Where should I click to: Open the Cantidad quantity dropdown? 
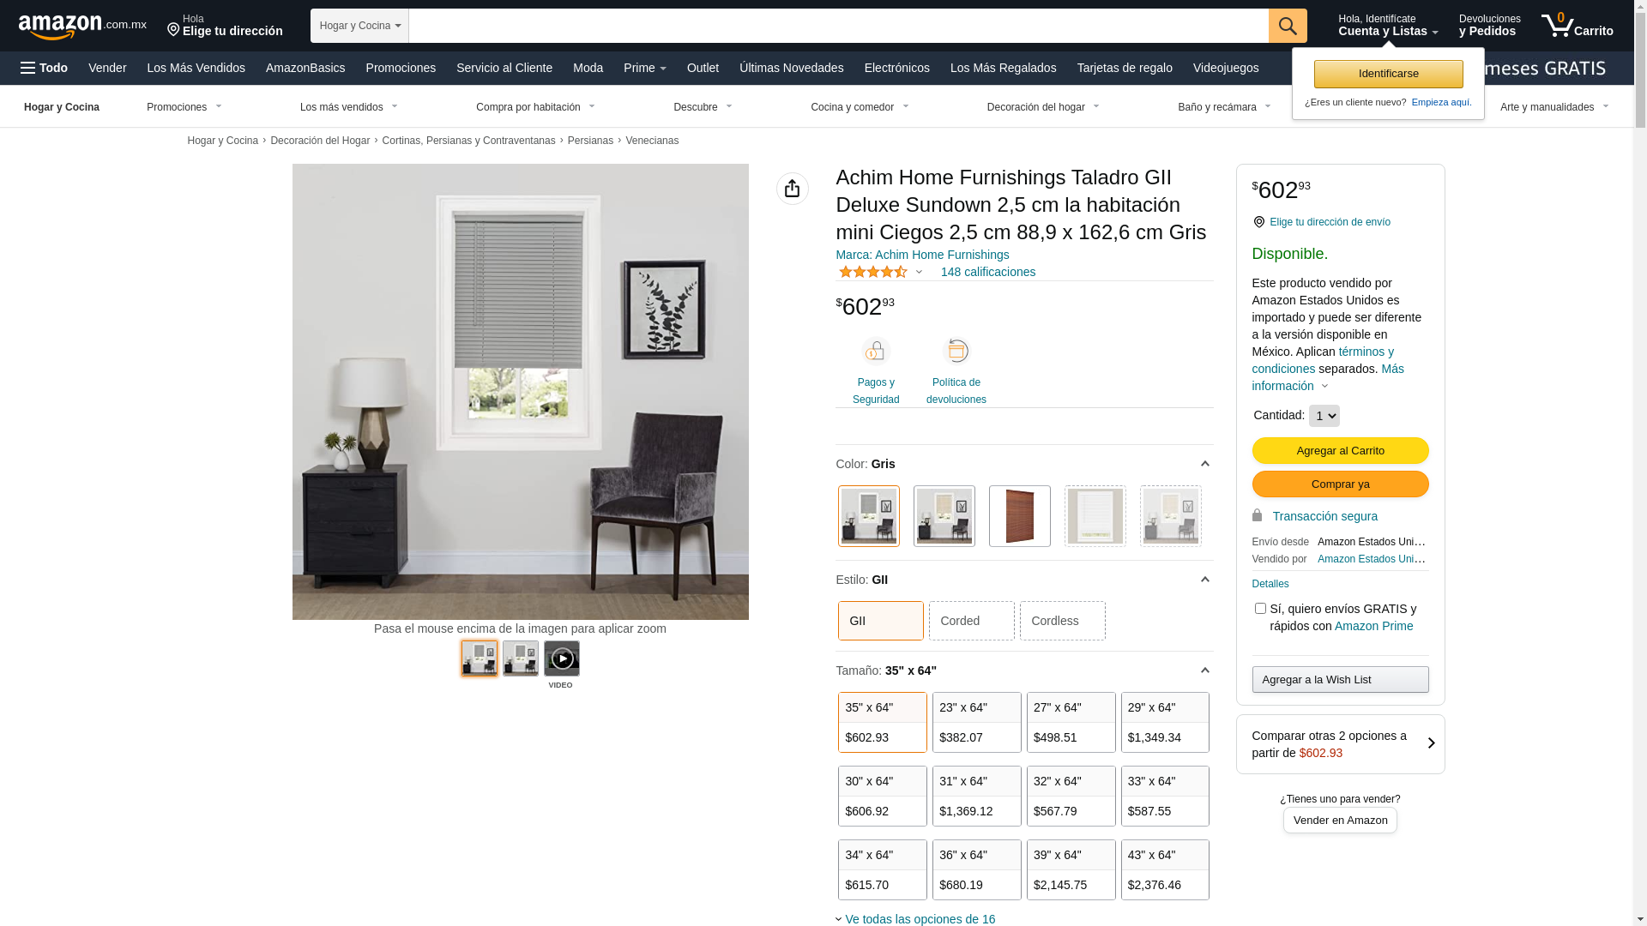1324,416
